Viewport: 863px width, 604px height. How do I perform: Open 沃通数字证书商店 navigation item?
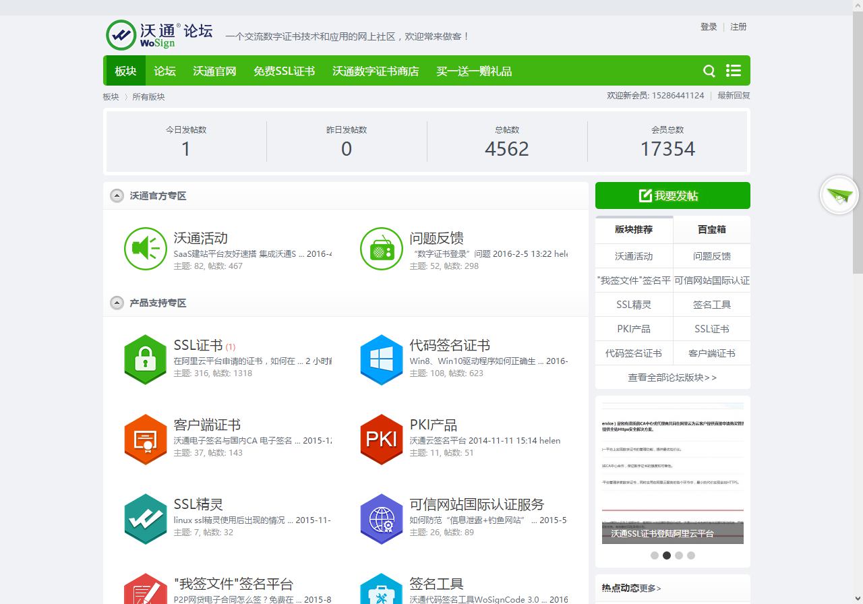[376, 71]
